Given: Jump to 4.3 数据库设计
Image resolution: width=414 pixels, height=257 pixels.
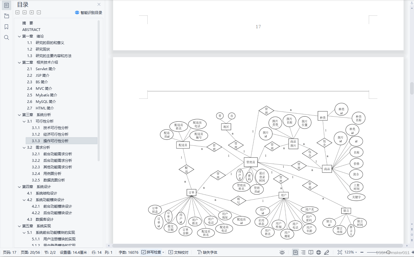Looking at the screenshot, I should (x=40, y=220).
